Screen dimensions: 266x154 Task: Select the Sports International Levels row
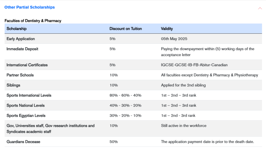pos(29,95)
